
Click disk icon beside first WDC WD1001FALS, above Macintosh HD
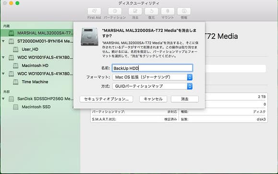(12, 58)
